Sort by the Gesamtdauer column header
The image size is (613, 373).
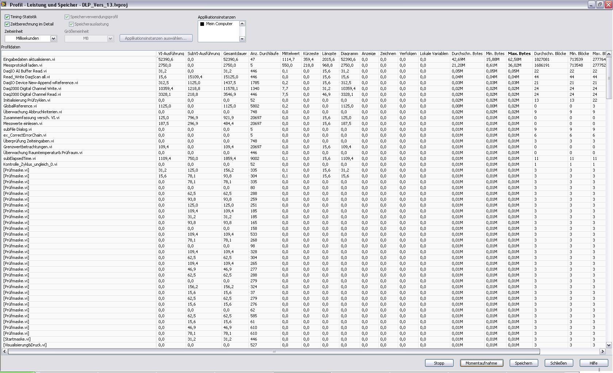[235, 54]
